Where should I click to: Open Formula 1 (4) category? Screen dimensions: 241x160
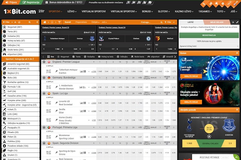point(21,87)
